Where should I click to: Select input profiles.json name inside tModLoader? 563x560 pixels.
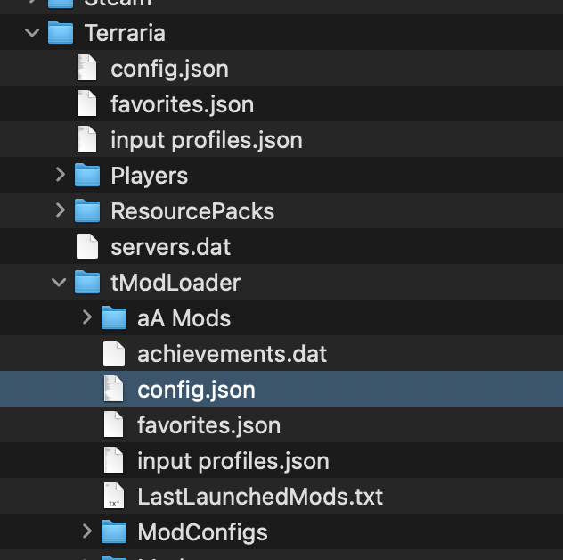(233, 461)
